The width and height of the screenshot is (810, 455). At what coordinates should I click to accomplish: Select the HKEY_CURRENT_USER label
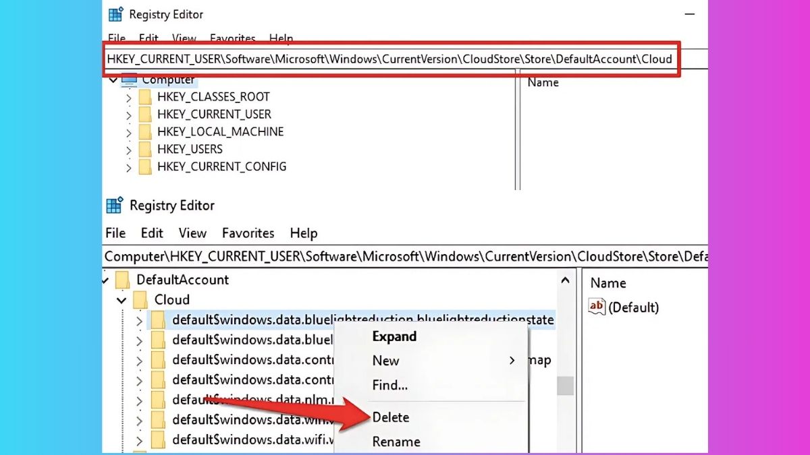point(214,115)
